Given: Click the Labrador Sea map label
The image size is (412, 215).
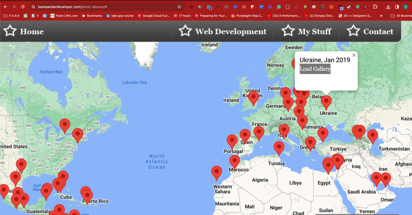Looking at the screenshot, I should [x=134, y=82].
